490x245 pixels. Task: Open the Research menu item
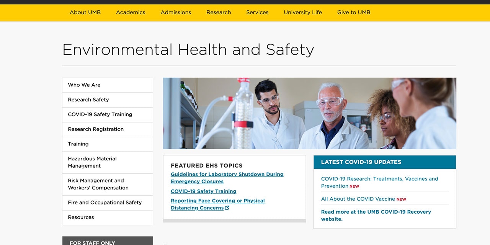point(219,12)
